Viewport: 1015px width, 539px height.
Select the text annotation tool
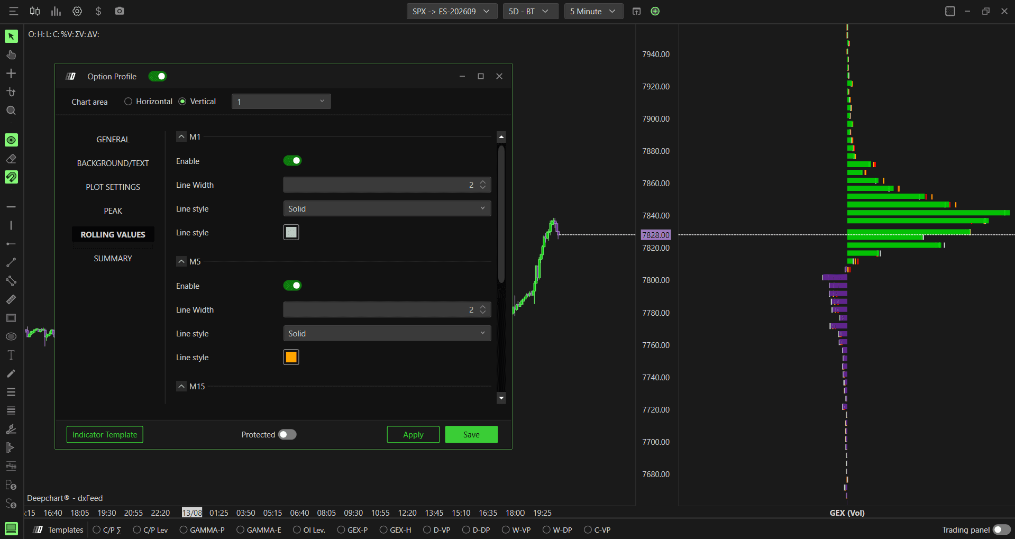click(11, 355)
